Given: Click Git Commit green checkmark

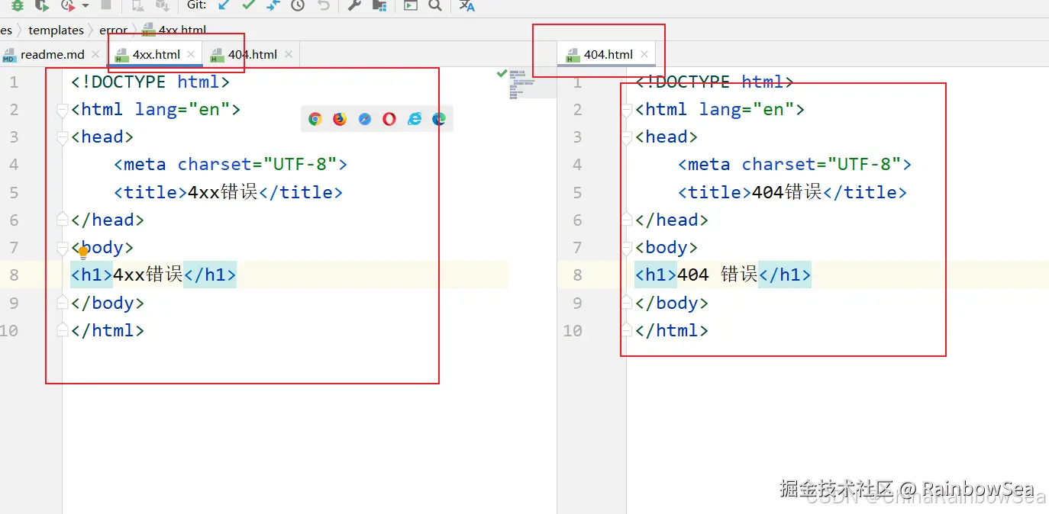Looking at the screenshot, I should [248, 5].
